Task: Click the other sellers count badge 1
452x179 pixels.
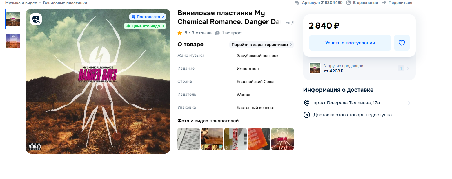Action: coord(401,69)
